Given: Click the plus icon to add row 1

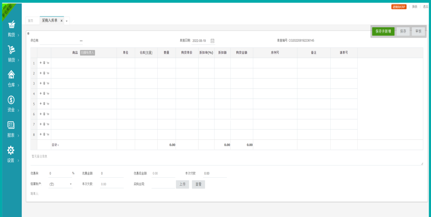Looking at the screenshot, I should point(40,63).
